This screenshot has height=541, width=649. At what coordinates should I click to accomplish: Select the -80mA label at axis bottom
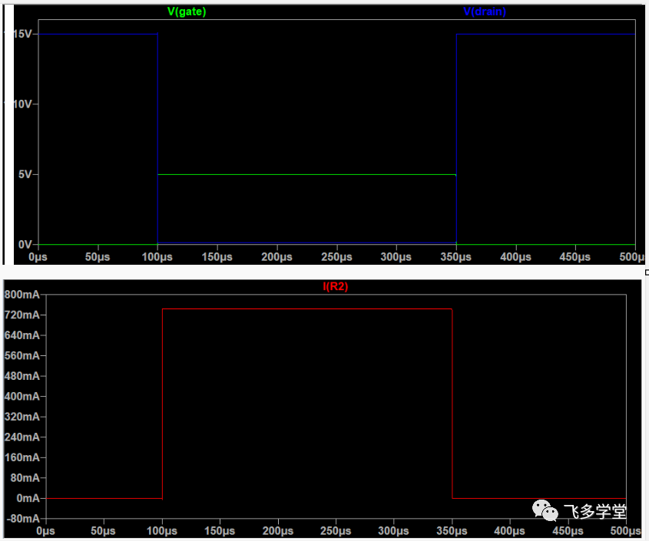pyautogui.click(x=23, y=519)
